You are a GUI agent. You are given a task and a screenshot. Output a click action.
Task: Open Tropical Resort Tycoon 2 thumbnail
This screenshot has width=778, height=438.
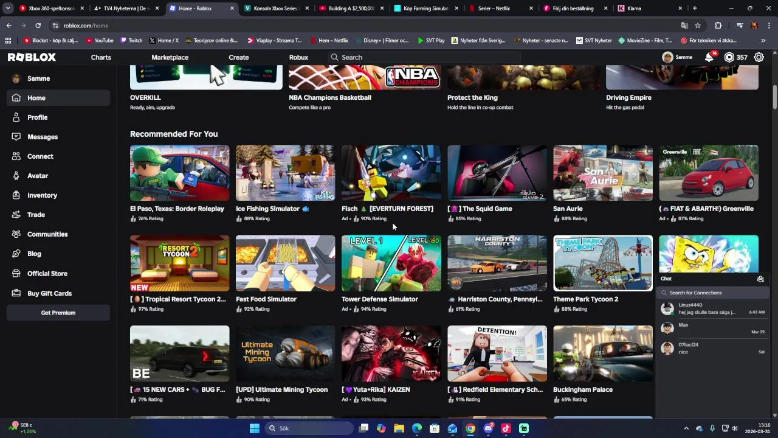179,263
